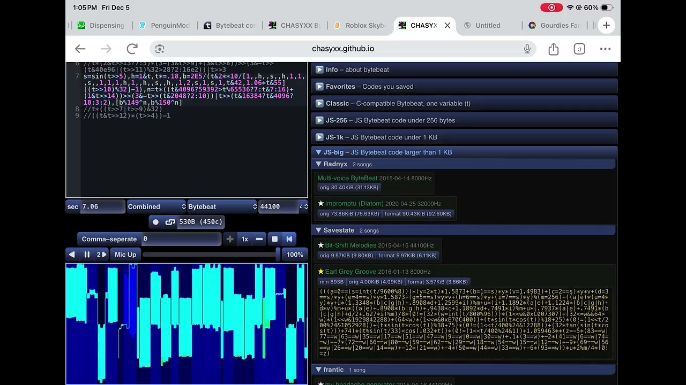Image resolution: width=686 pixels, height=385 pixels.
Task: Load Earl Grey Groove orig 4.00KiB version
Action: pos(375,282)
